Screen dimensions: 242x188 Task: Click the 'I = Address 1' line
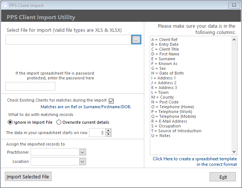[163, 78]
